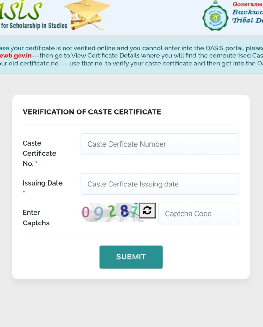Click the notice line mentioning 'View Certificate Details'
Image resolution: width=263 pixels, height=327 pixels.
point(131,56)
